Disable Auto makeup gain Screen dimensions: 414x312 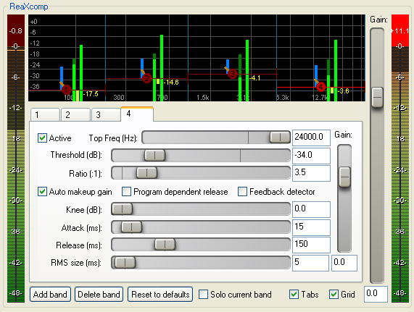coord(42,192)
